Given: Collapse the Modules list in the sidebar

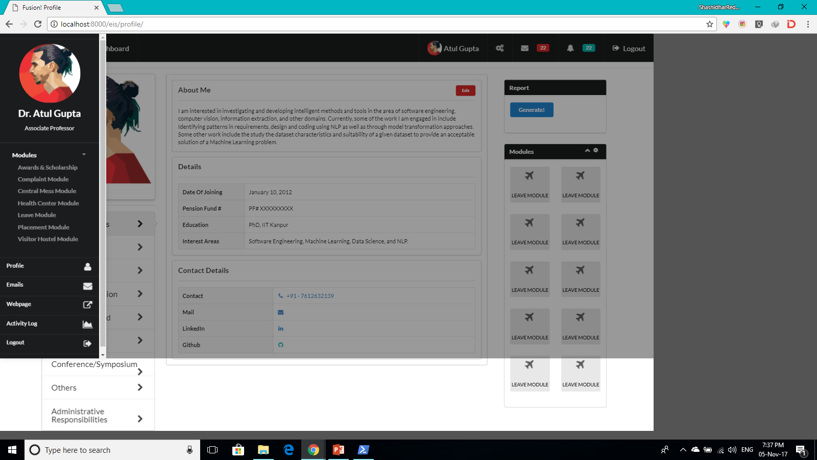Looking at the screenshot, I should pyautogui.click(x=83, y=154).
